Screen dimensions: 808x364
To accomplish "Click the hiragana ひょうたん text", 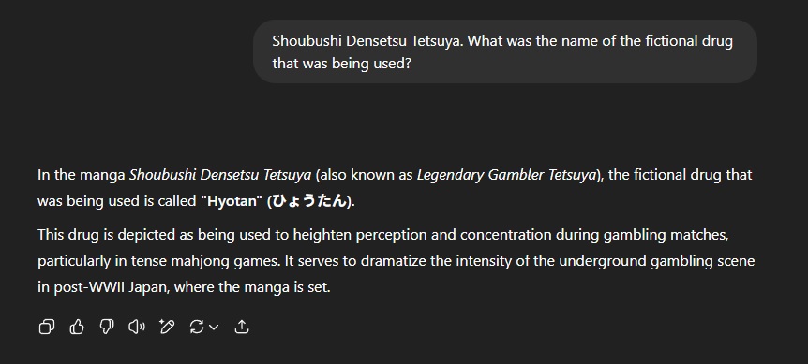I will click(309, 201).
